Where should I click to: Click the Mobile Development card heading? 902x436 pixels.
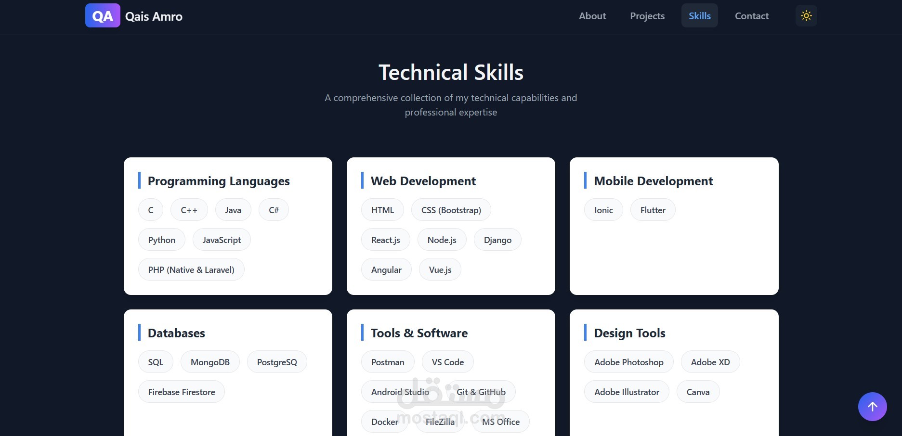point(654,181)
